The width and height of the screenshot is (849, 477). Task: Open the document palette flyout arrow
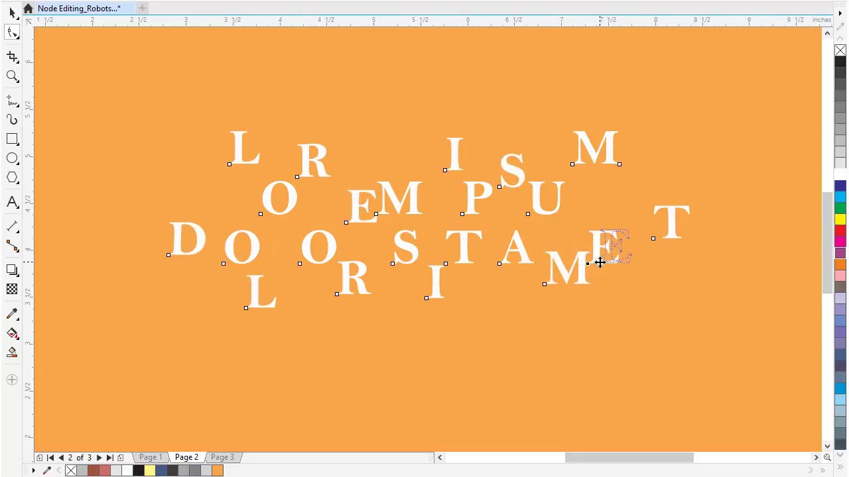(x=33, y=470)
